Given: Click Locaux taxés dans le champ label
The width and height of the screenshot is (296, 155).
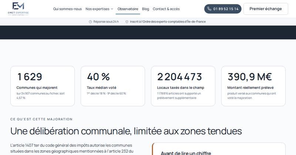Looking at the screenshot, I should click(181, 87).
